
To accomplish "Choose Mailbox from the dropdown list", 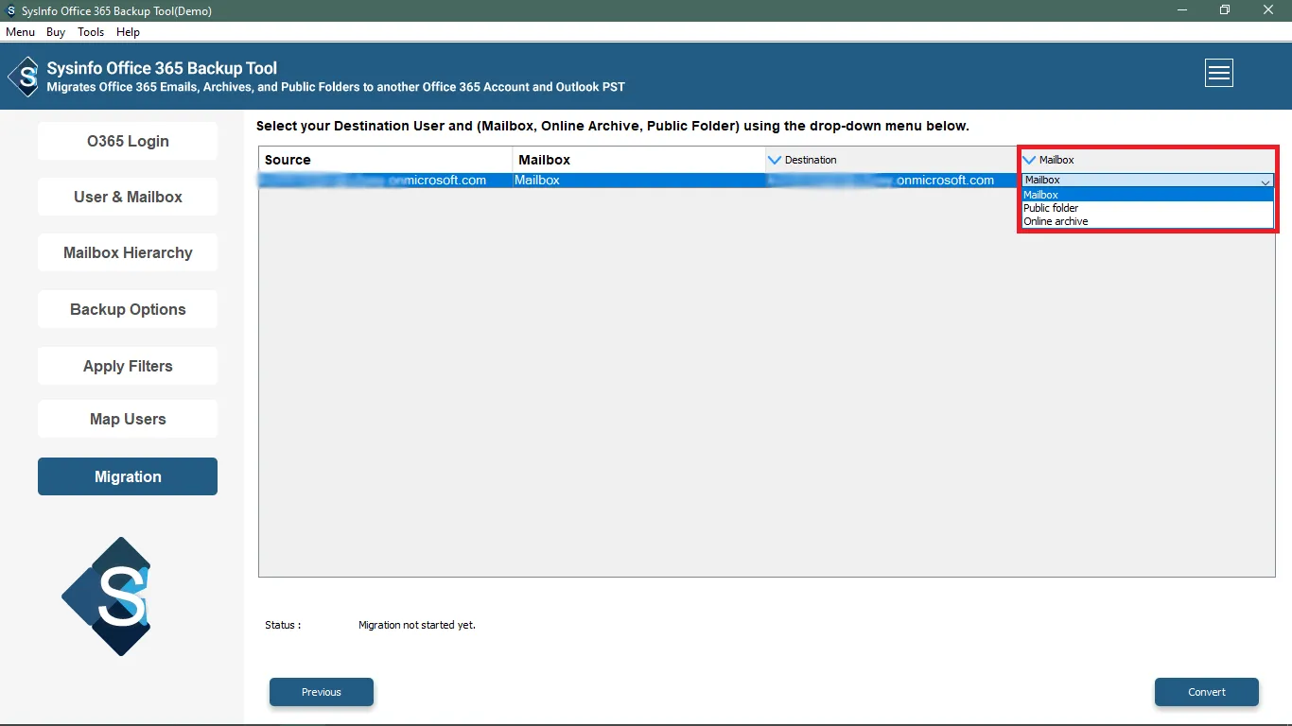I will [x=1147, y=195].
